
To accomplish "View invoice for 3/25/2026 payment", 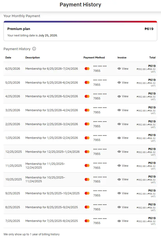I will pos(123,110).
